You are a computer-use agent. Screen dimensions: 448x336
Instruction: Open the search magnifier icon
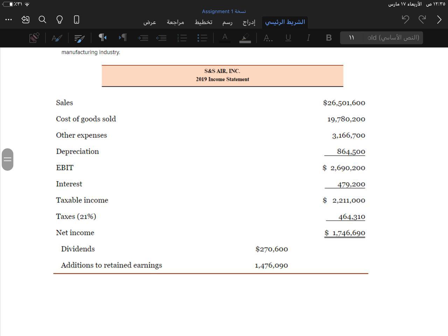(42, 20)
